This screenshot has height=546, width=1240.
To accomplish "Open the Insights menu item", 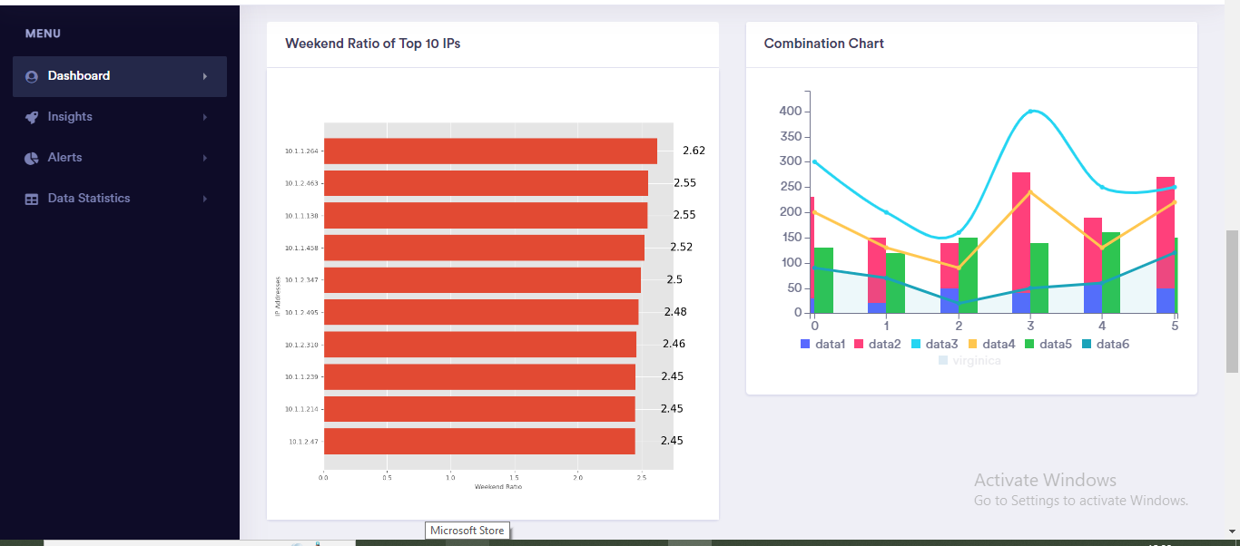I will click(x=120, y=117).
